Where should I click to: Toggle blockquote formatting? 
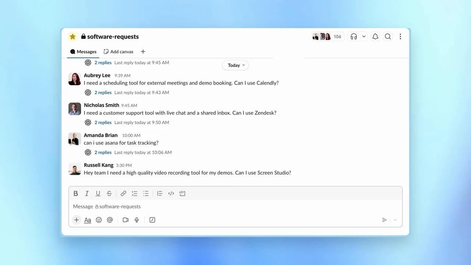click(160, 193)
